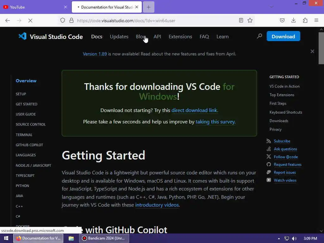Click the X Follow @code icon
The width and height of the screenshot is (324, 243).
(269, 157)
